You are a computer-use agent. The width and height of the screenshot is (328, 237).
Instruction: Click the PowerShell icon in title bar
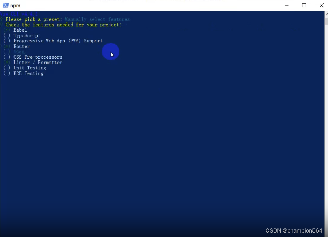point(6,6)
